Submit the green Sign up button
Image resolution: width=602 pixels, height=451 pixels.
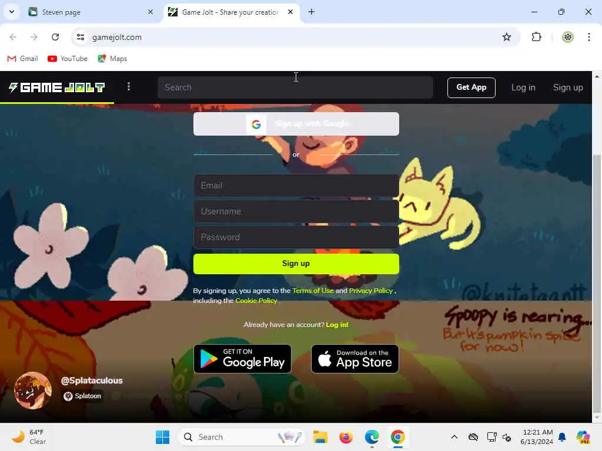point(296,264)
